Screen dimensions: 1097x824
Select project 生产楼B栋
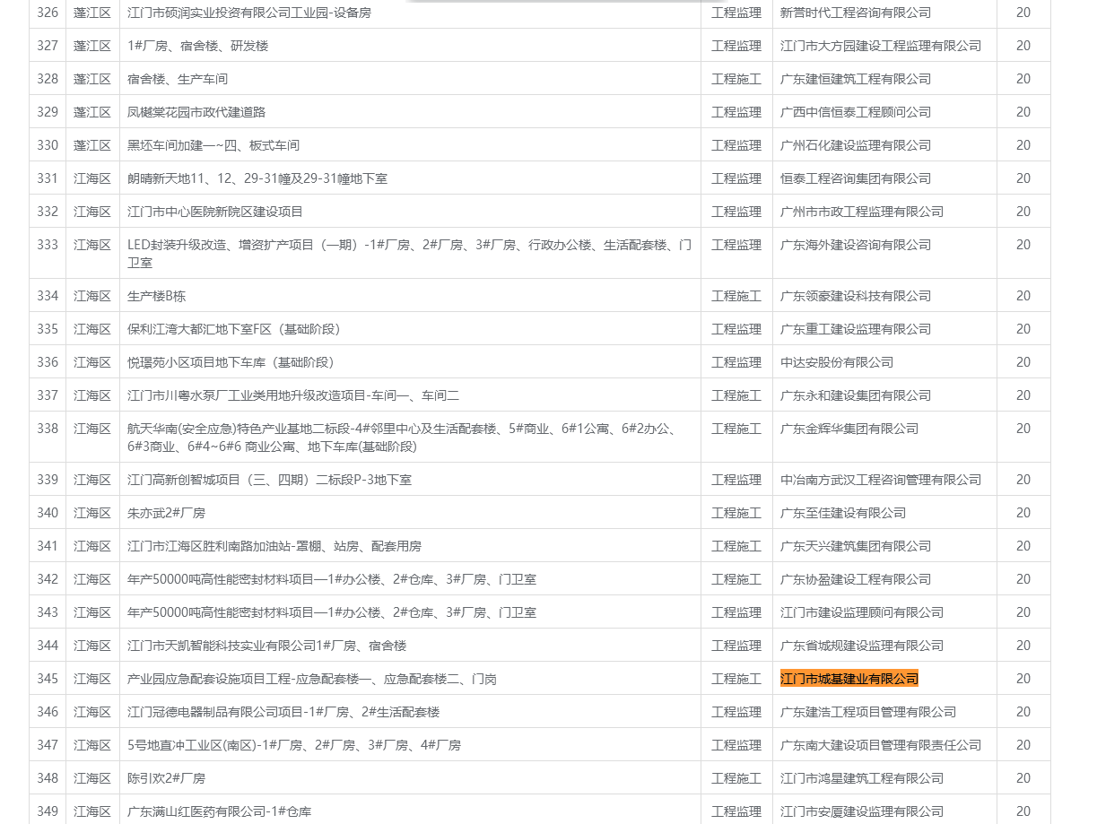tap(157, 296)
